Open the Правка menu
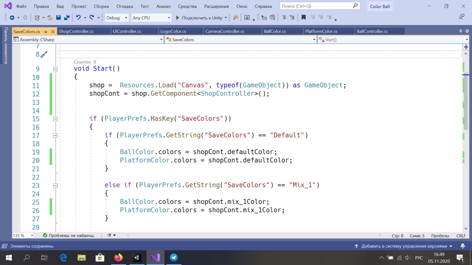 click(41, 6)
